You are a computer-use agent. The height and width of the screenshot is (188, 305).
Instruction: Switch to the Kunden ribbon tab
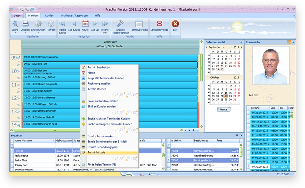(x=49, y=16)
